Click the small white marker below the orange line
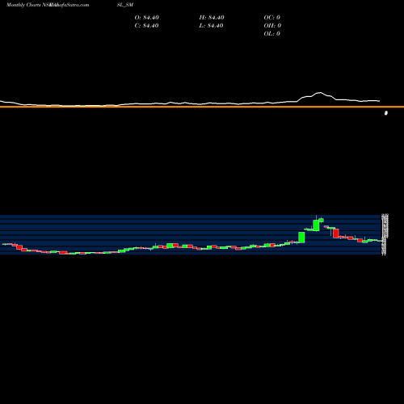This screenshot has width=404, height=404. (x=386, y=113)
